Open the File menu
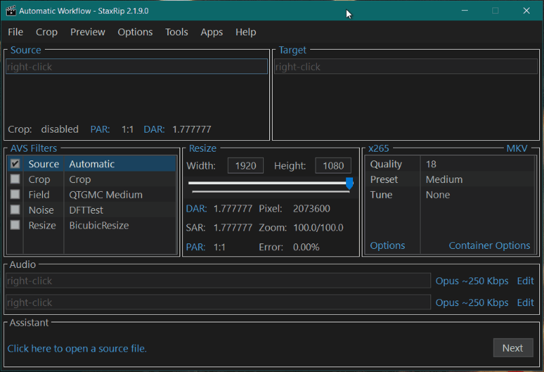Screen dimensions: 544x372 tap(16, 32)
